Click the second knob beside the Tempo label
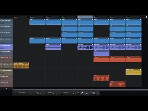This screenshot has height=111, width=148. tap(87, 93)
